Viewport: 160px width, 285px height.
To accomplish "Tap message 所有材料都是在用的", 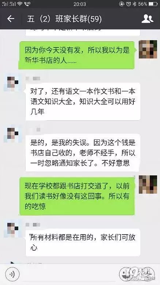I will coord(83,242).
